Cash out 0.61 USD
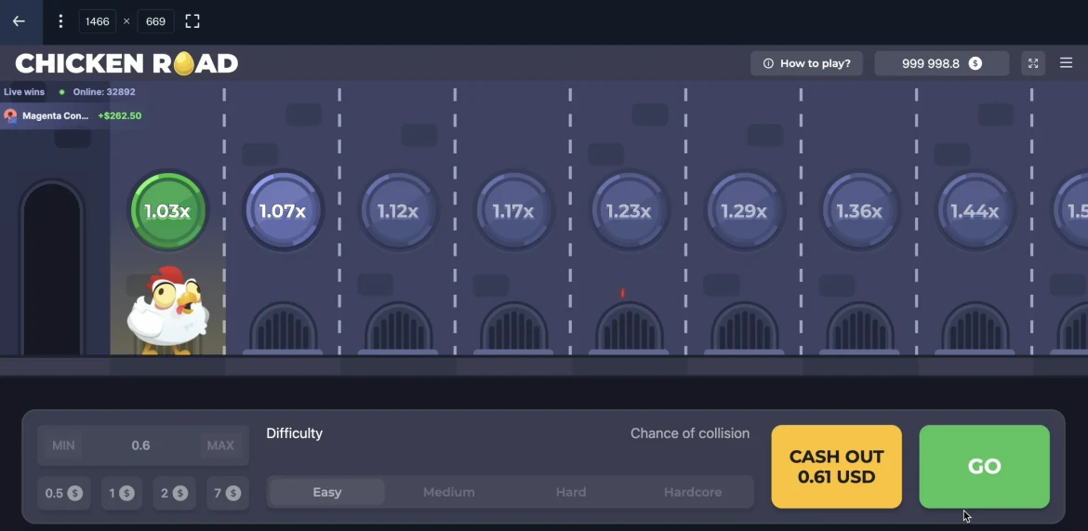 click(837, 467)
